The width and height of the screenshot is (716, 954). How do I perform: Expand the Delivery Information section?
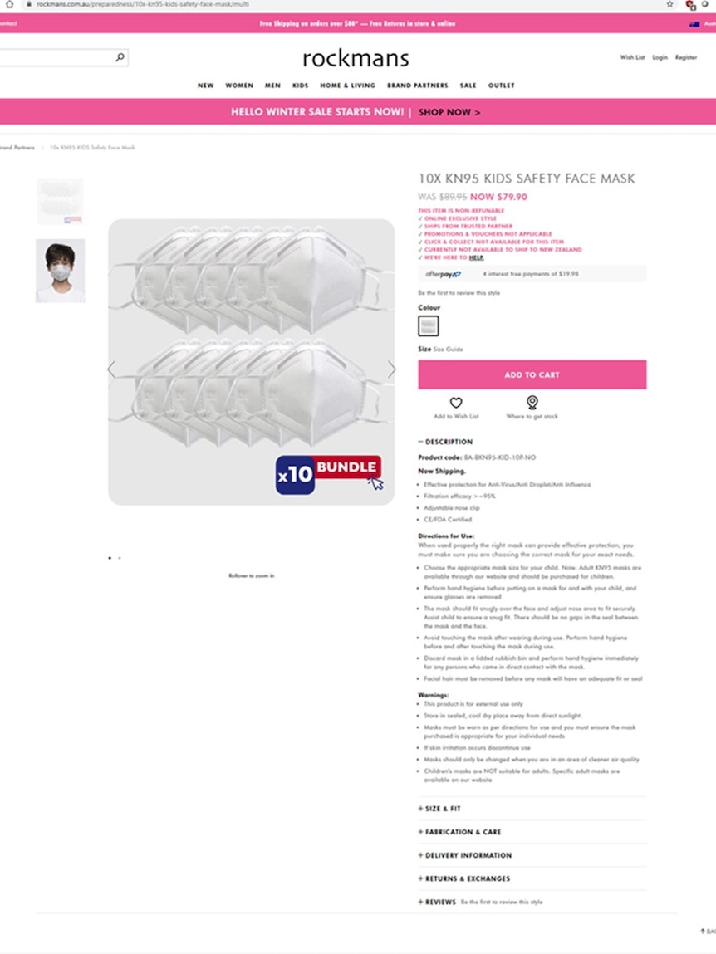(x=464, y=855)
